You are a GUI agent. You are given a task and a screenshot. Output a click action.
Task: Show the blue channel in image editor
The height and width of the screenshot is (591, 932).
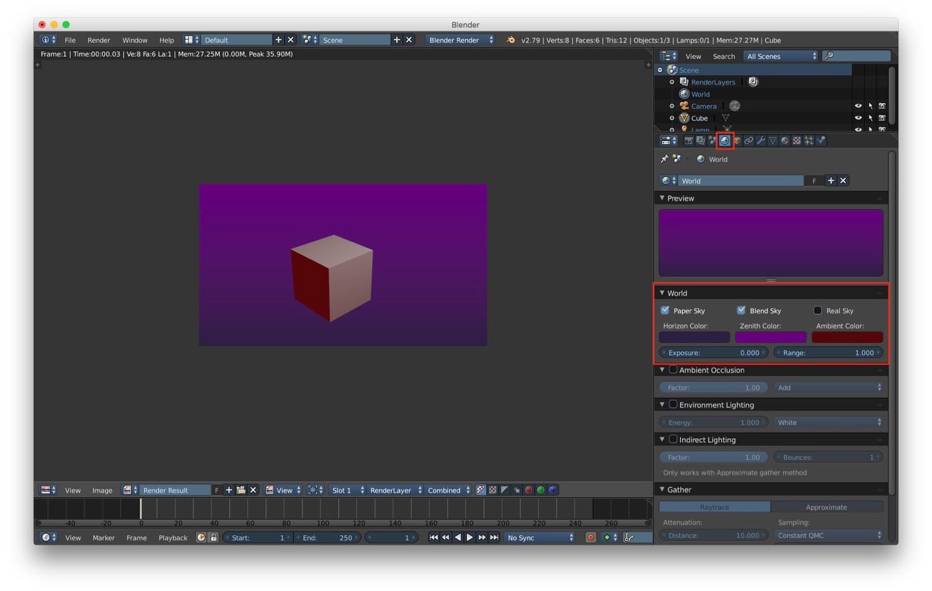coord(552,490)
